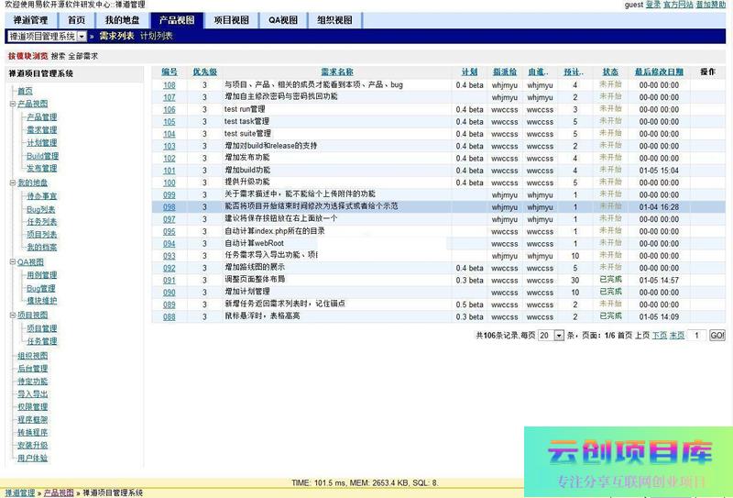Screen dimensions: 733x498
Task: Sort by 最后修改日期 column header
Action: (x=659, y=72)
